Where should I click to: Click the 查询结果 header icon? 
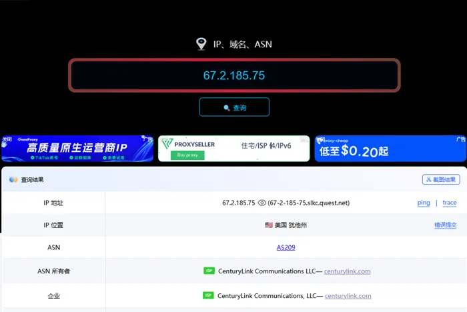[13, 179]
